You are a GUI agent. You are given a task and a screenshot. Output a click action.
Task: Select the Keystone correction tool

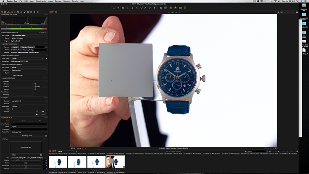pyautogui.click(x=137, y=8)
